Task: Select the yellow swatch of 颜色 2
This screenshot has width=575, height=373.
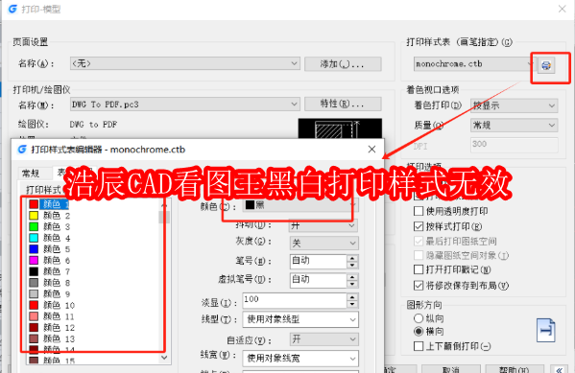Action: point(34,216)
